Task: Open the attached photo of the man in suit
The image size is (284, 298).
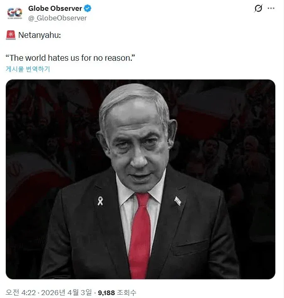Action: (x=140, y=179)
